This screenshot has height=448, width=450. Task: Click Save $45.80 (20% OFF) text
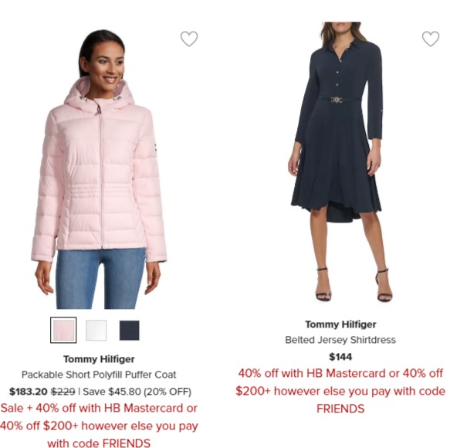pyautogui.click(x=137, y=392)
